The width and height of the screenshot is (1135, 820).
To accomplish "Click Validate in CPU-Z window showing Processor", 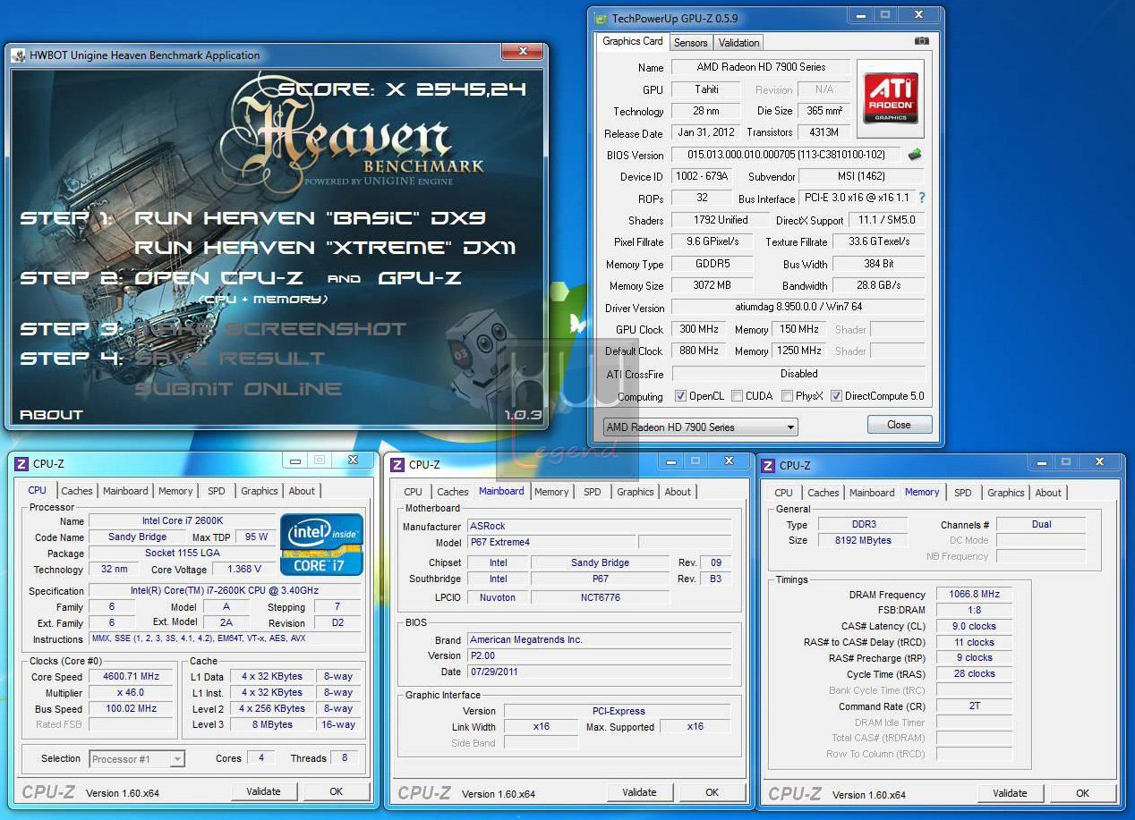I will coord(263,791).
